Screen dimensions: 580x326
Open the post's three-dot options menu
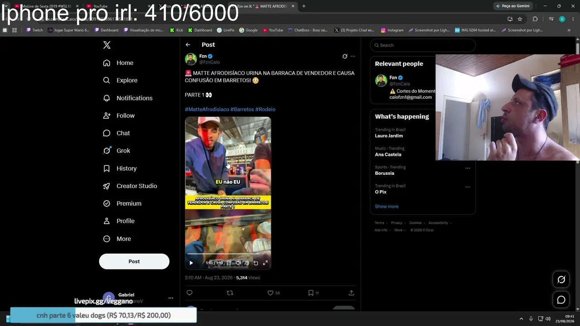(x=353, y=56)
